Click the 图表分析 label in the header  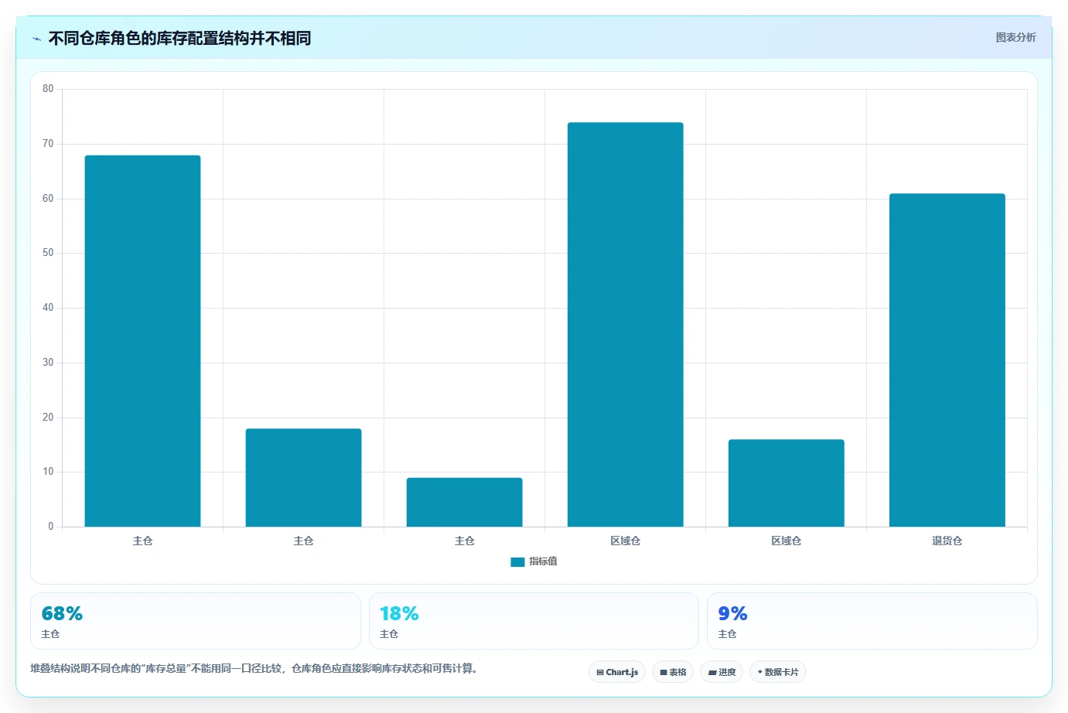coord(1015,37)
